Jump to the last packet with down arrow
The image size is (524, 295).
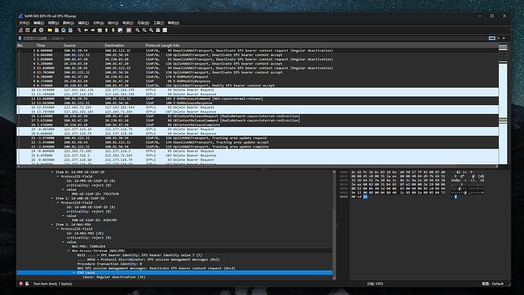coord(113,30)
